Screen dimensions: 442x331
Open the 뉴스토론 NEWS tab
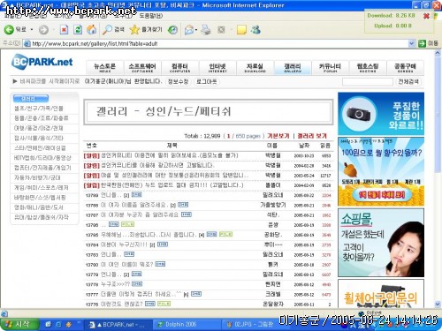pos(104,68)
